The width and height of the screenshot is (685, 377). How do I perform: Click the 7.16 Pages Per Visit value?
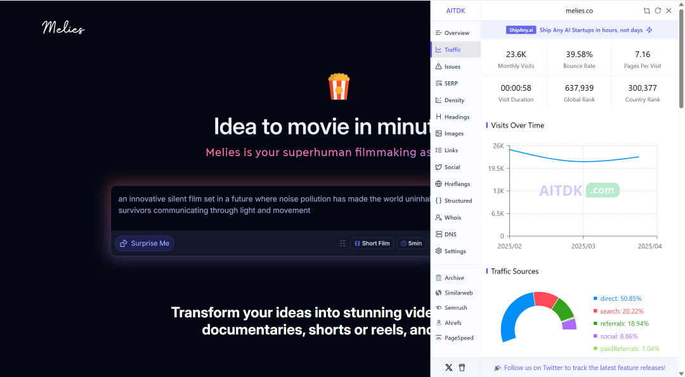[643, 54]
